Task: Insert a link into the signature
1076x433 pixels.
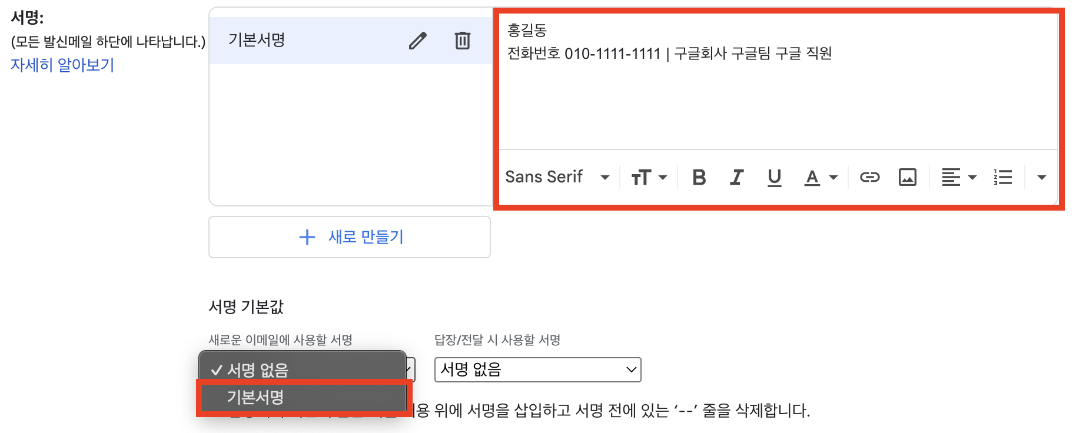Action: (x=870, y=176)
